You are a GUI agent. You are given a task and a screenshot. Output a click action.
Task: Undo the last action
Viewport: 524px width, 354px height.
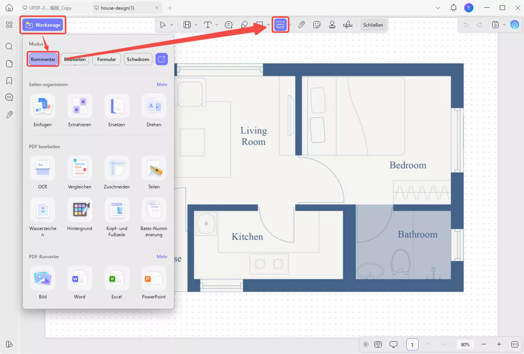pos(466,25)
